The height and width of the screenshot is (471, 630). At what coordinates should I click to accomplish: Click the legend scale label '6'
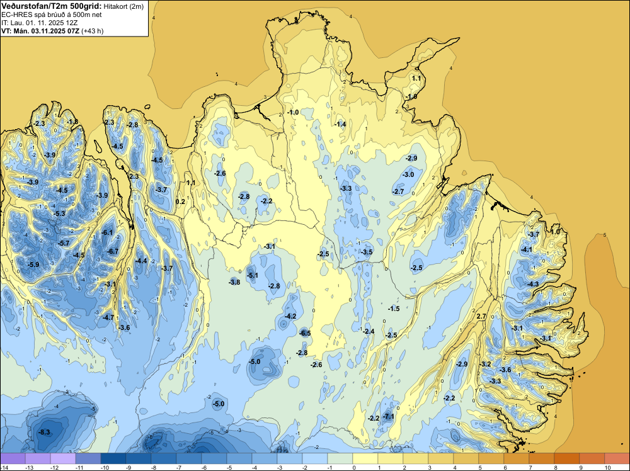coord(505,467)
